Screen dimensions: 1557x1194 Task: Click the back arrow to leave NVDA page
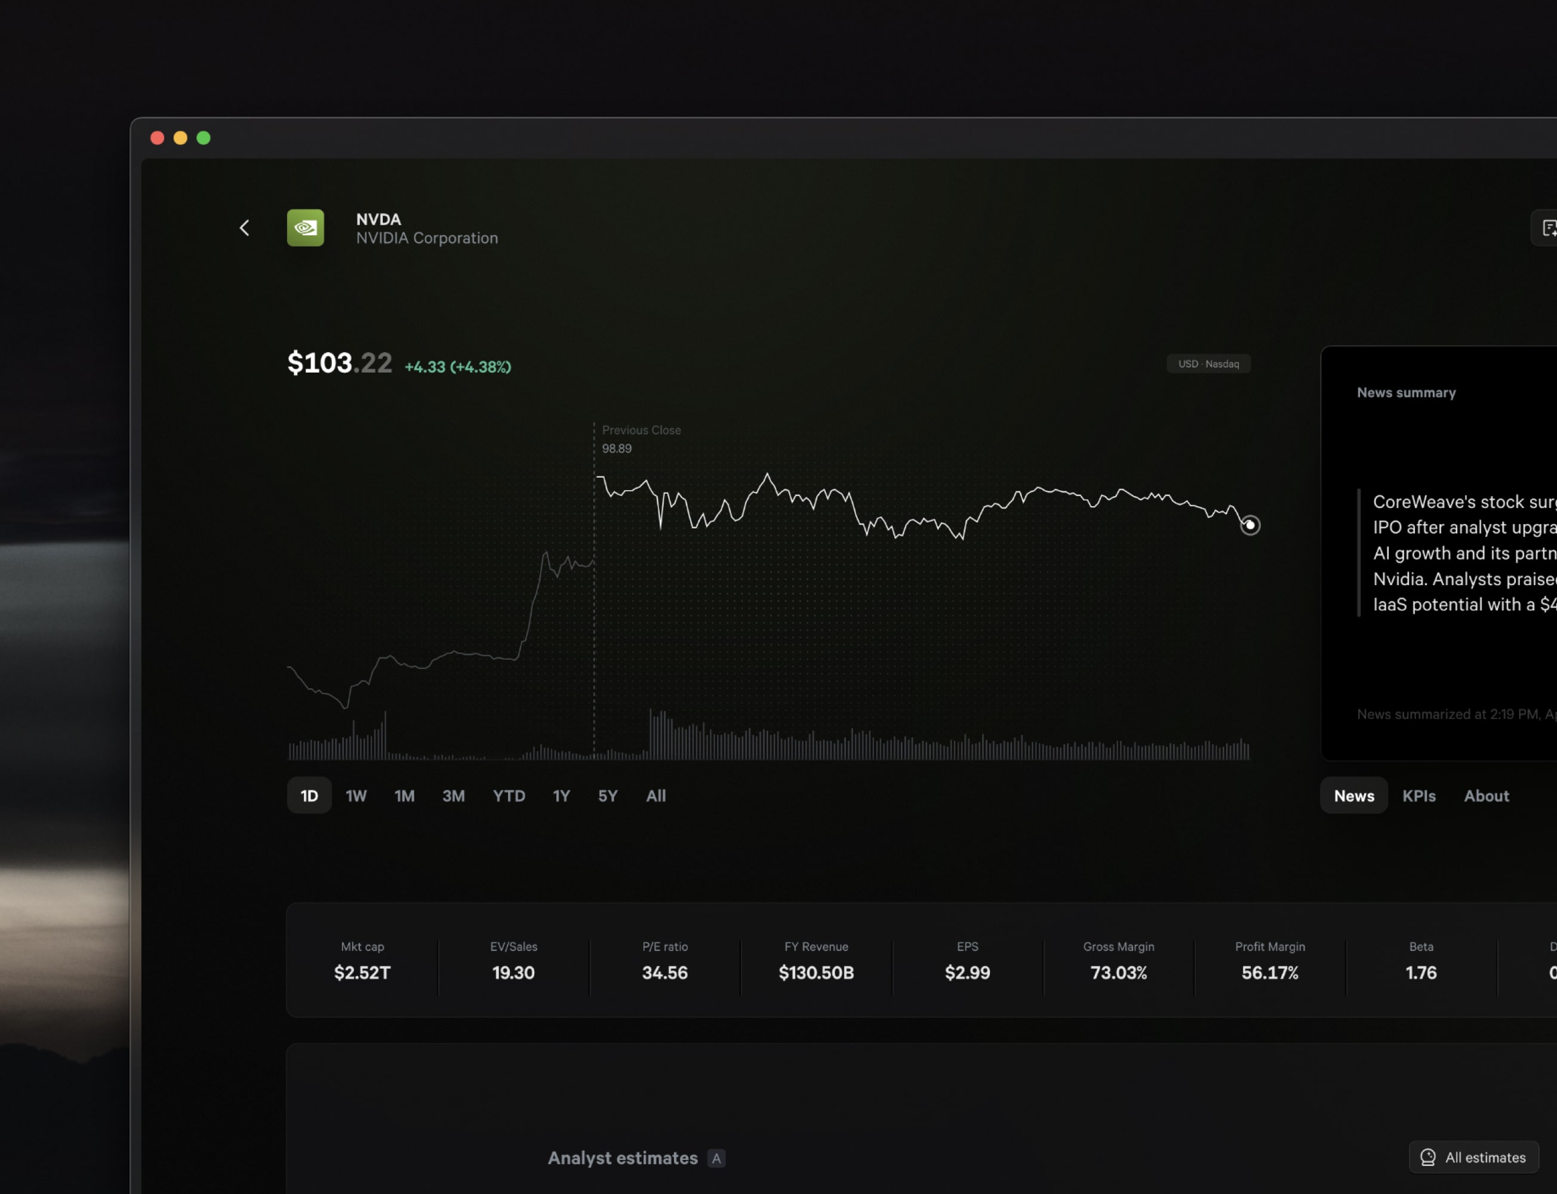(x=244, y=227)
